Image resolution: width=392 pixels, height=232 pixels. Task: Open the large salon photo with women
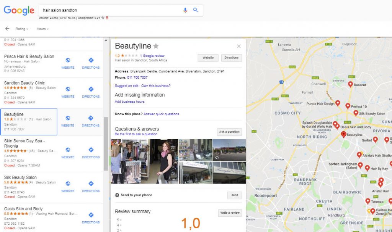coord(144,161)
